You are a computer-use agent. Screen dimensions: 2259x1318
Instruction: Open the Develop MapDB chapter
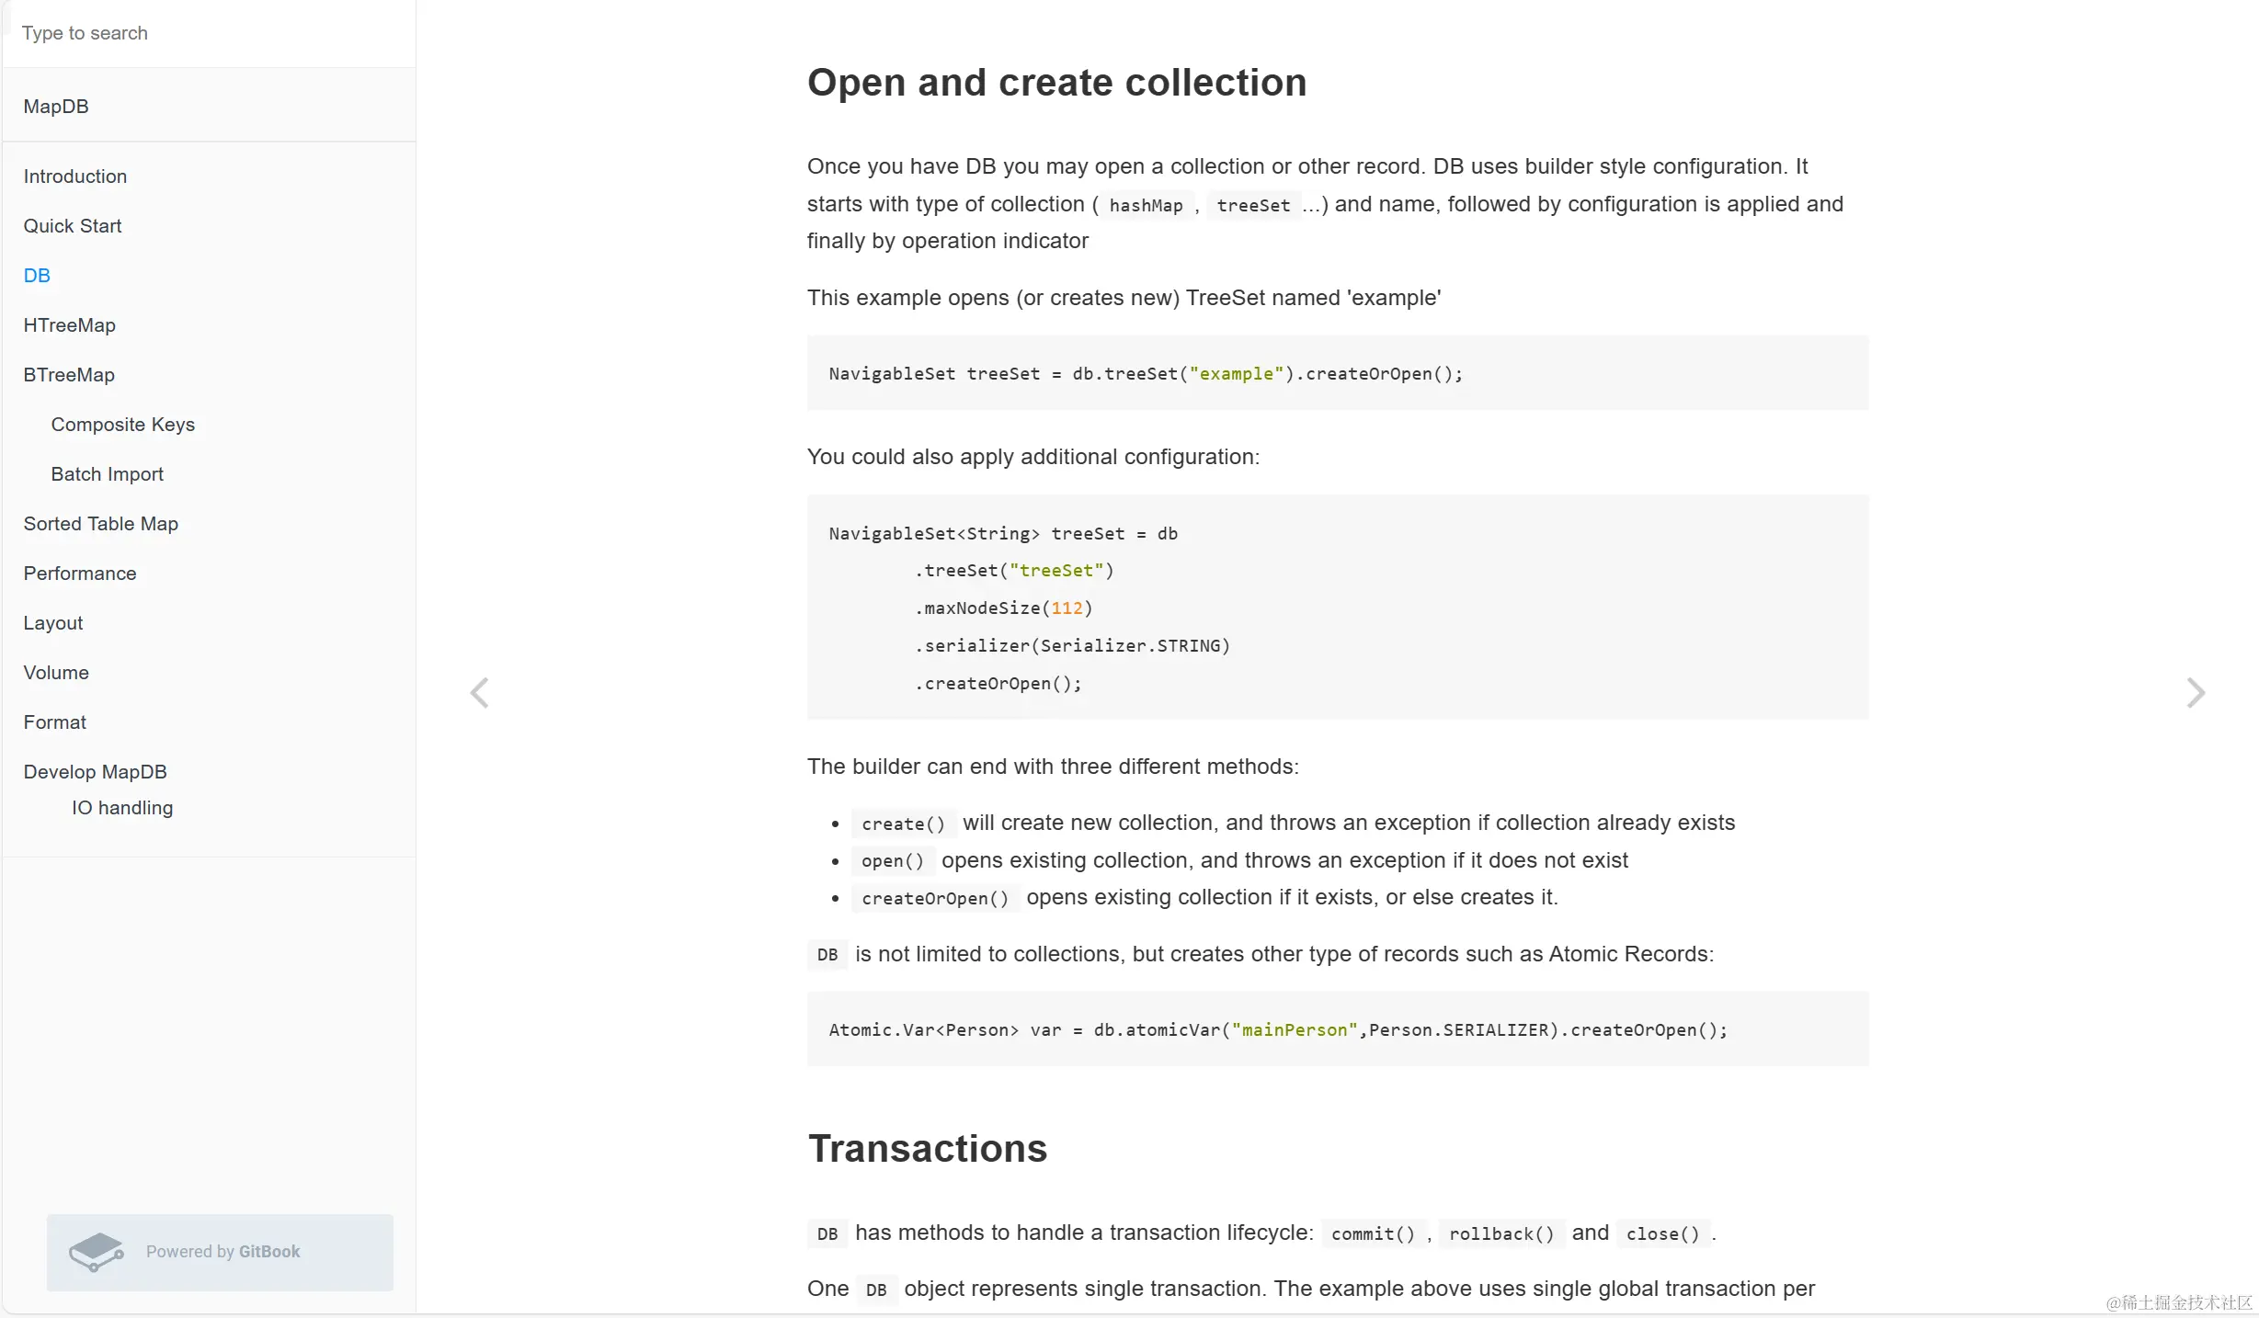(96, 772)
